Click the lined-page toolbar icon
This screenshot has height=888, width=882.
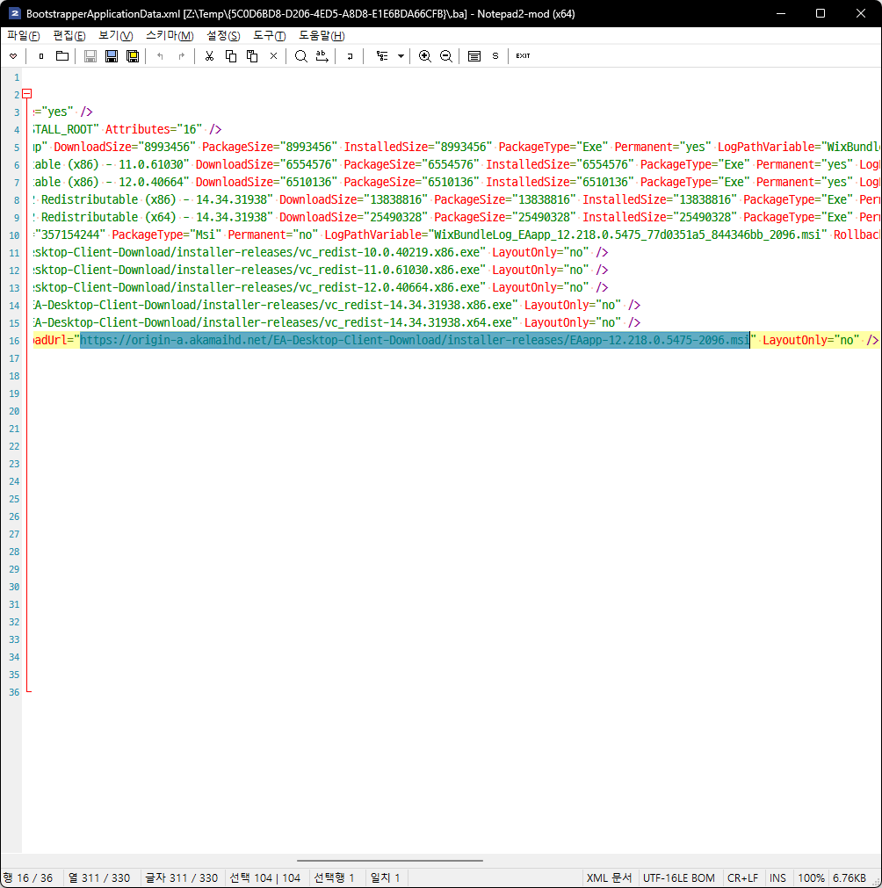click(474, 56)
